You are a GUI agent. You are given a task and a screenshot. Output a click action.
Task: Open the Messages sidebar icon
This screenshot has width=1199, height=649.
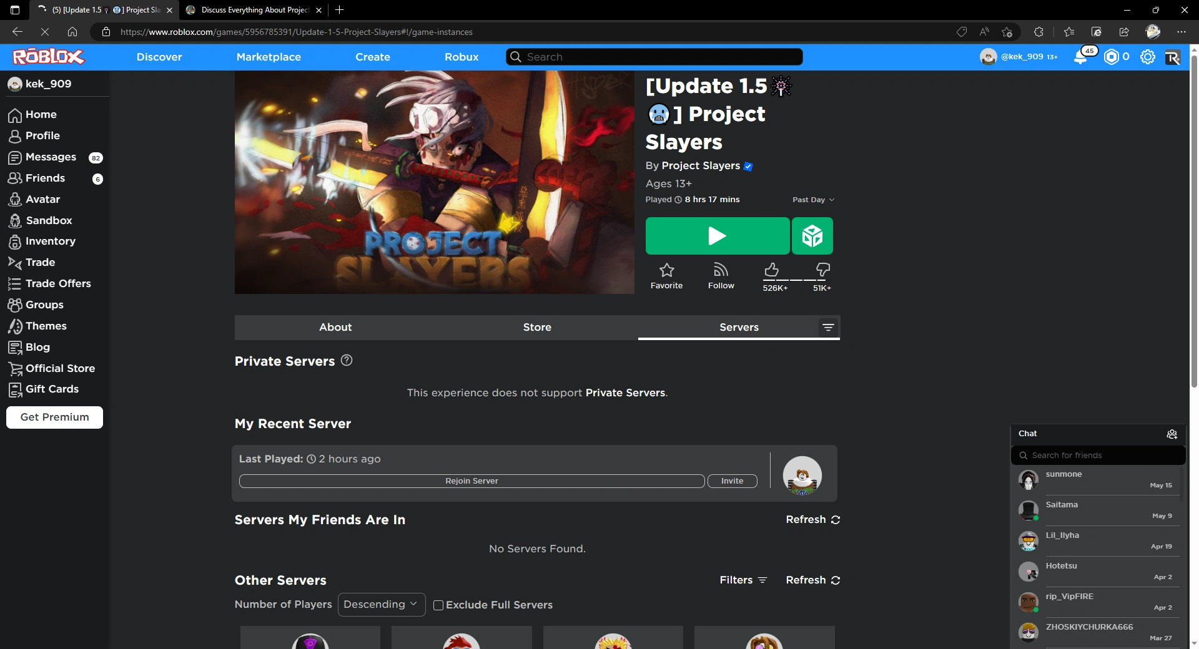15,157
